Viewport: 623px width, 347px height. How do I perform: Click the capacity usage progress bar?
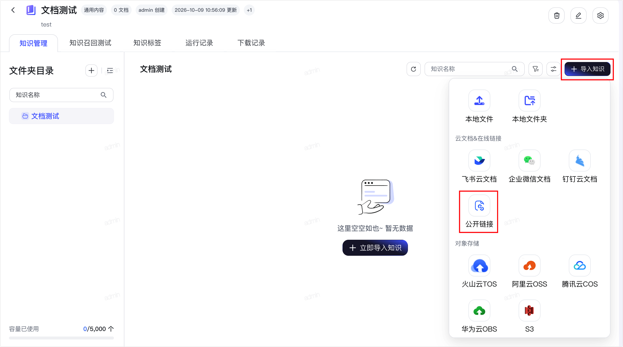click(61, 338)
